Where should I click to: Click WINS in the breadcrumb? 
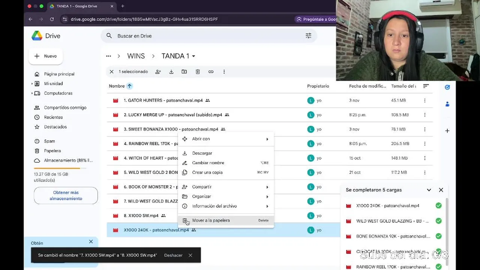[136, 56]
